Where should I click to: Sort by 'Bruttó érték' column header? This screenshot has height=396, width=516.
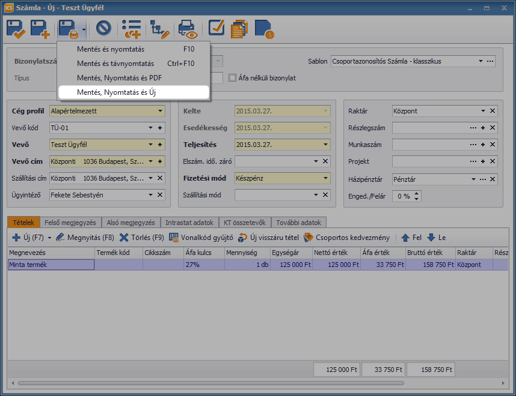[x=431, y=253]
